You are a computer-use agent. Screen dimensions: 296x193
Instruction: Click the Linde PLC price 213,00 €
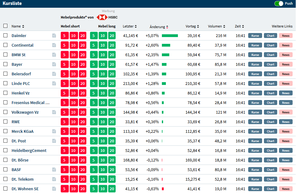[x=130, y=83]
